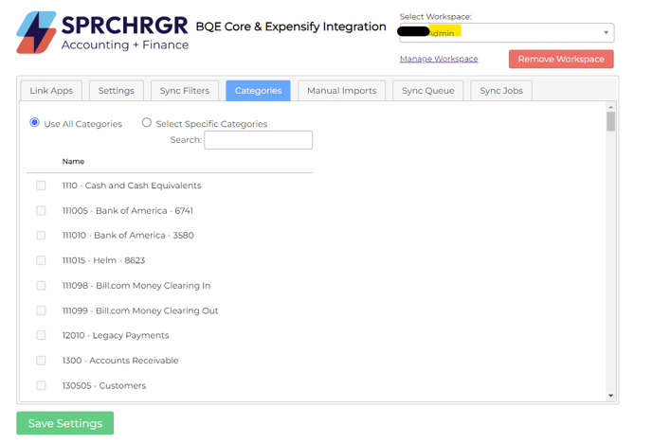The width and height of the screenshot is (652, 443).
Task: Click the Manage Workspace link
Action: point(439,59)
